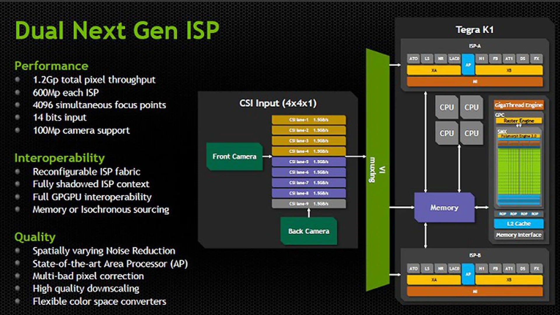This screenshot has width=560, height=315.
Task: Select the gray CSI lane-9 bar
Action: pyautogui.click(x=309, y=204)
